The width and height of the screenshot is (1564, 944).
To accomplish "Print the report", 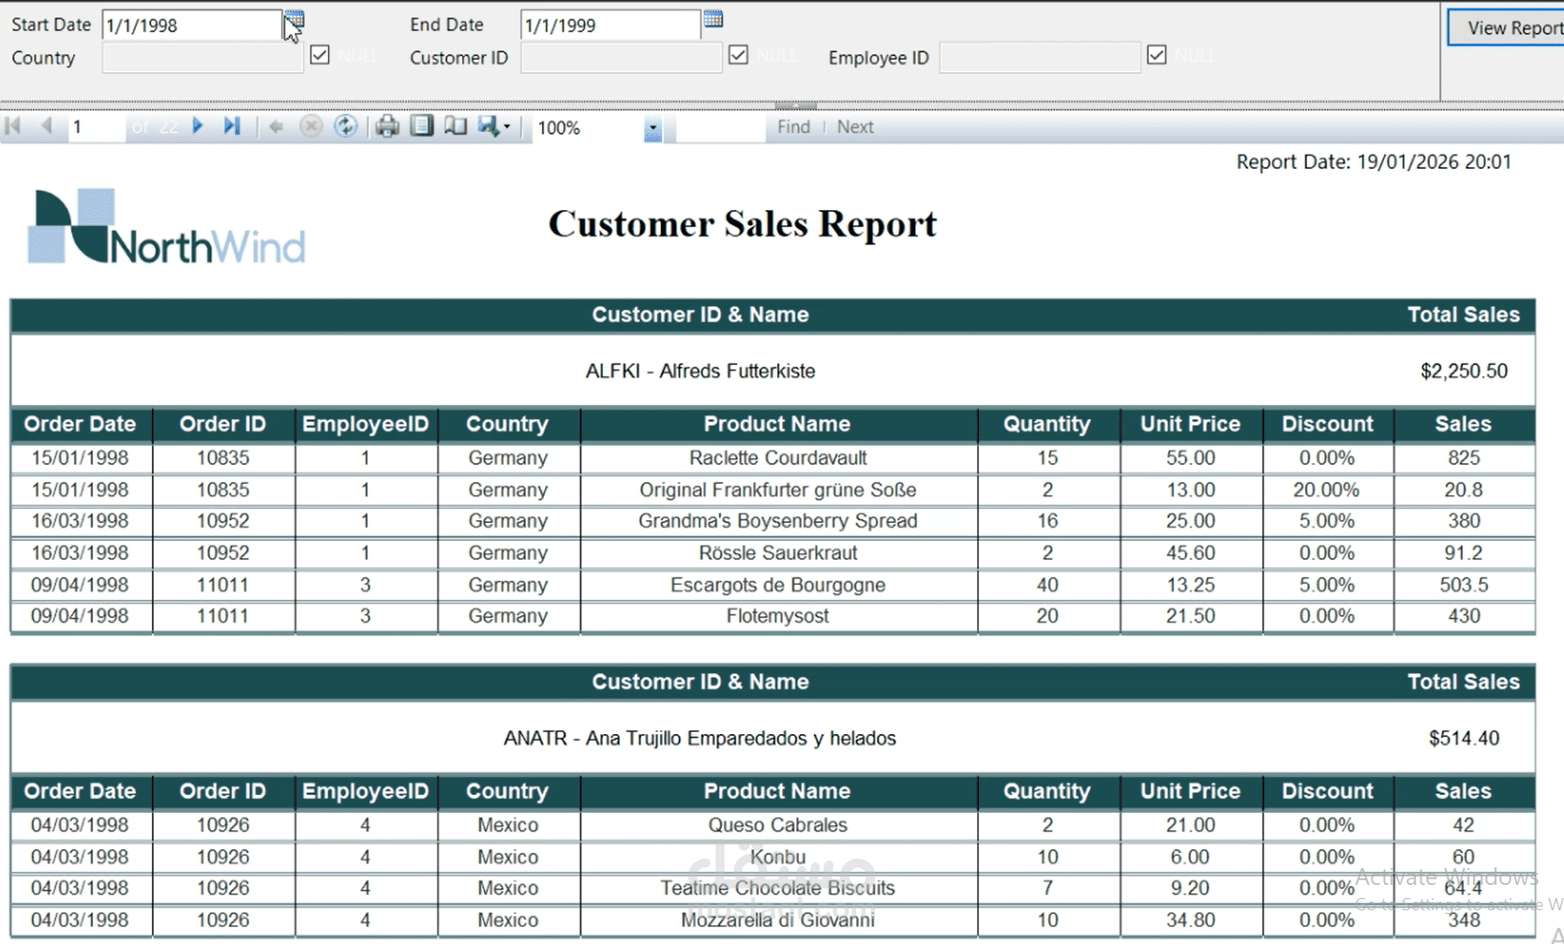I will [x=387, y=127].
